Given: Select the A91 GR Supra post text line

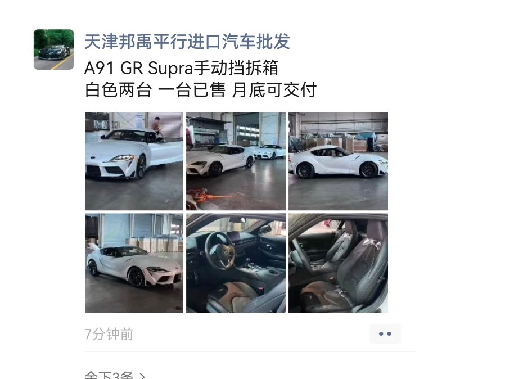Looking at the screenshot, I should 181,68.
